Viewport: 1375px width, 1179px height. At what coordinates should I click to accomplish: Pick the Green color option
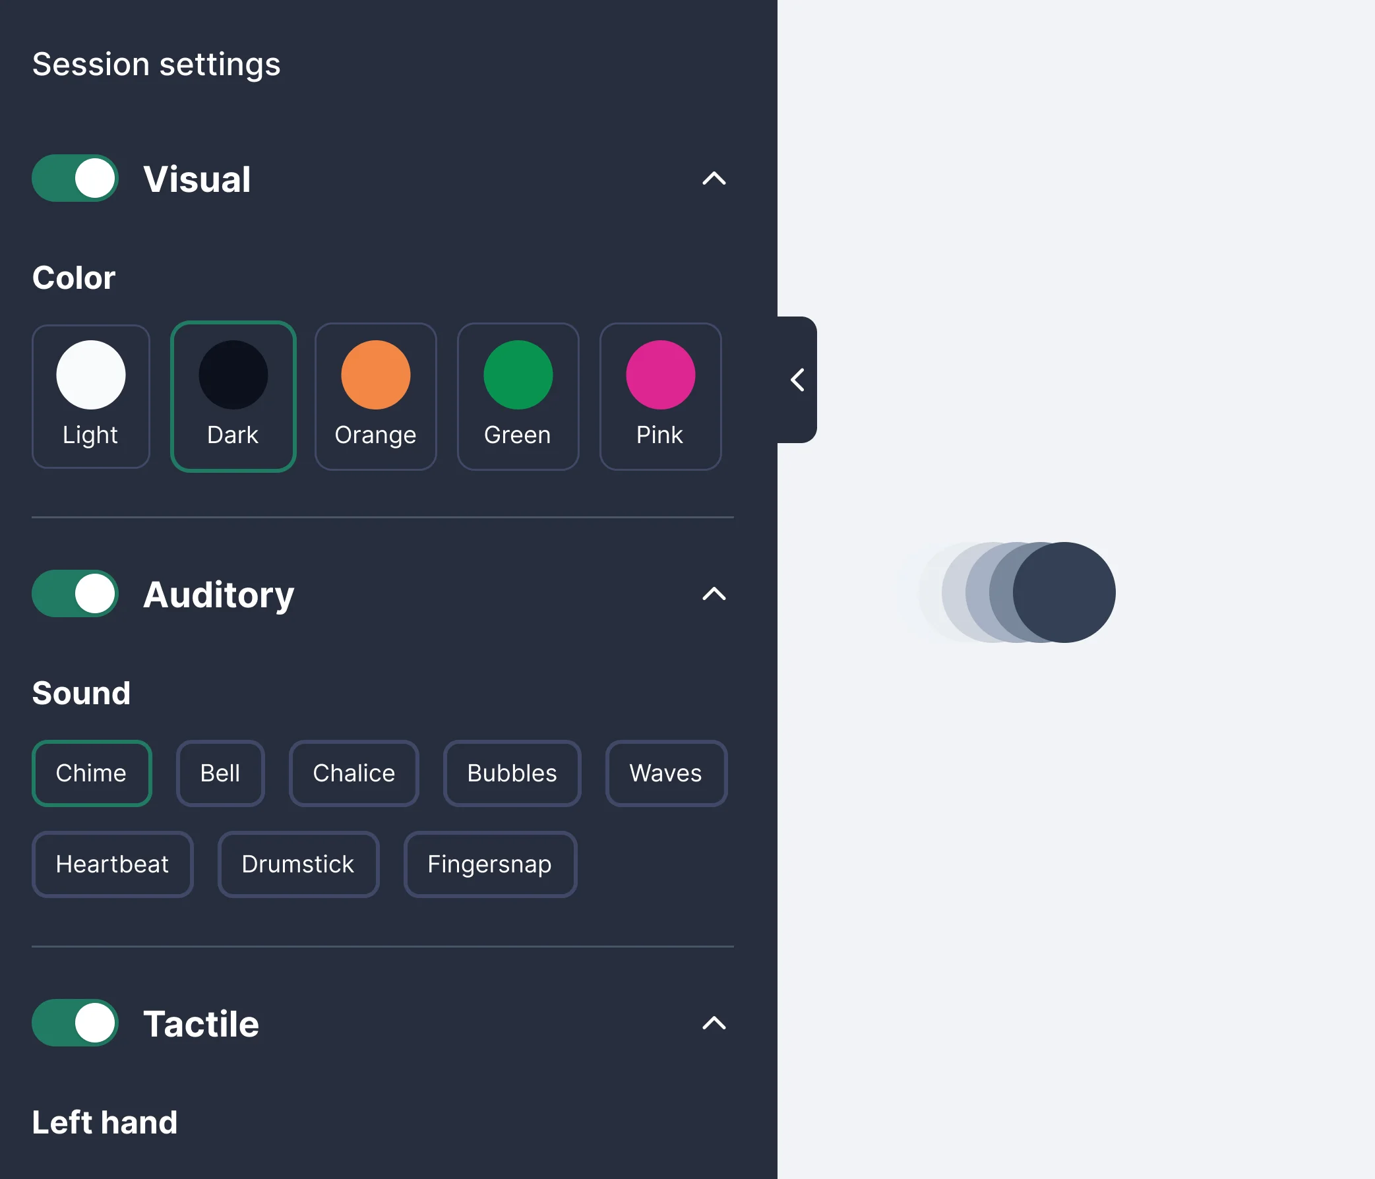point(518,396)
